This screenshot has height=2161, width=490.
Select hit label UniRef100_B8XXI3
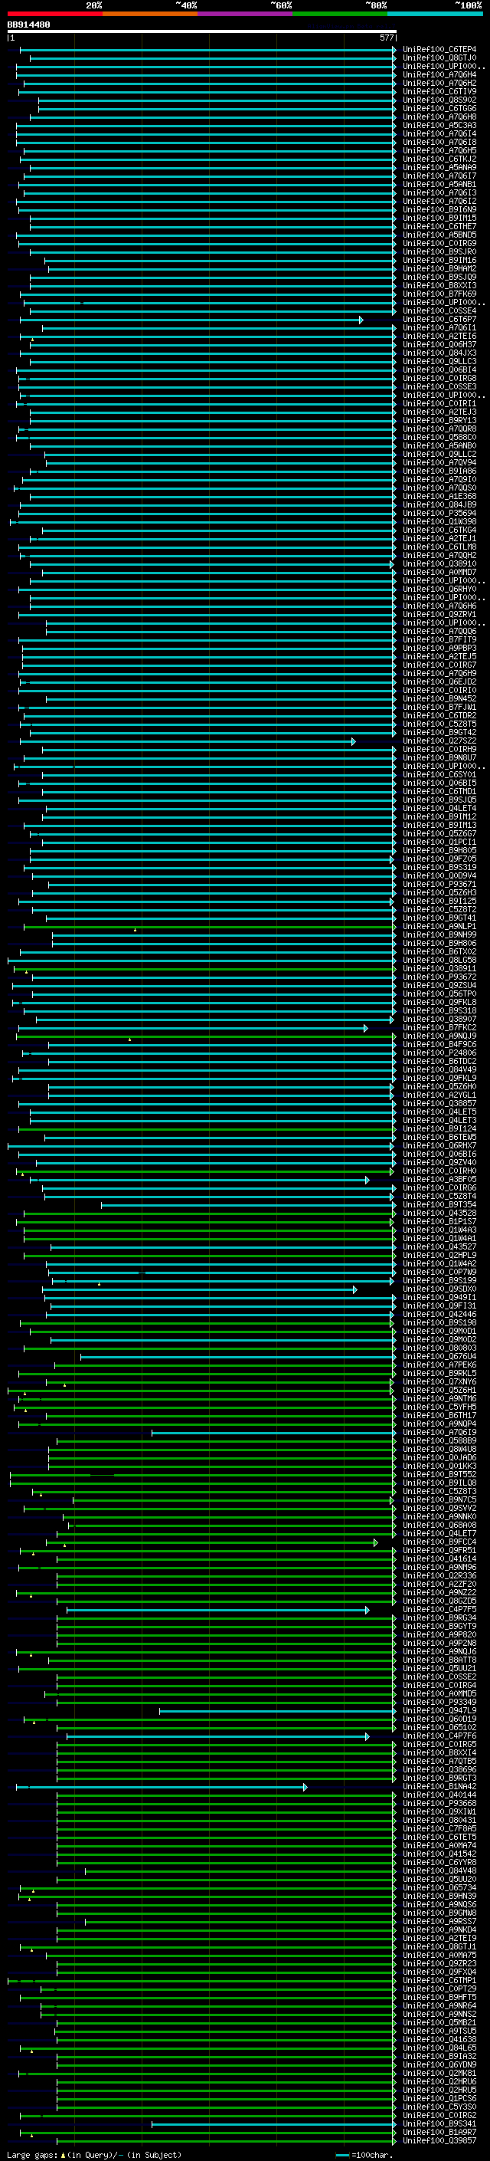pos(439,285)
